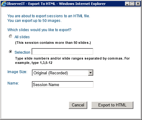Image resolution: width=142 pixels, height=120 pixels.
Task: Click the more than 50 slides note
Action: [53, 43]
